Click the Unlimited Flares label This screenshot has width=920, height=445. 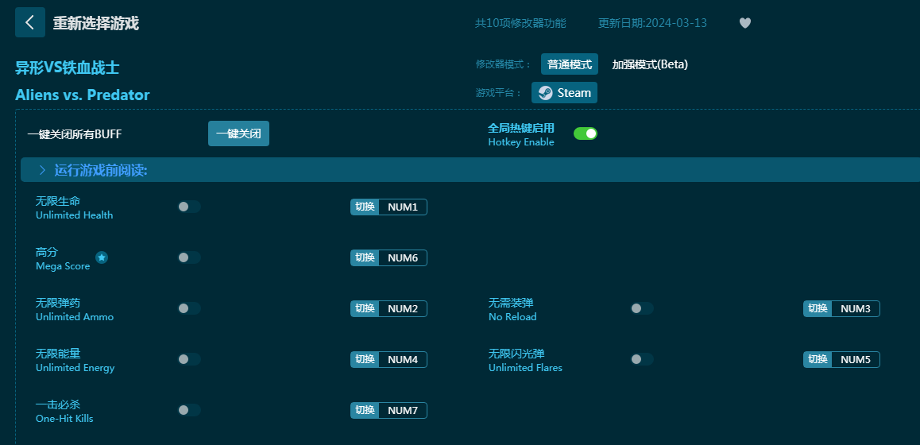tap(525, 367)
